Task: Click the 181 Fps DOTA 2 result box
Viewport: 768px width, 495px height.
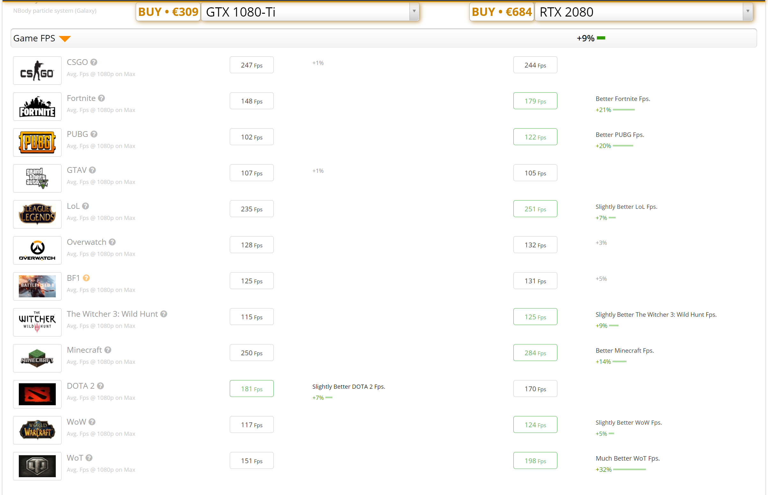Action: coord(251,389)
